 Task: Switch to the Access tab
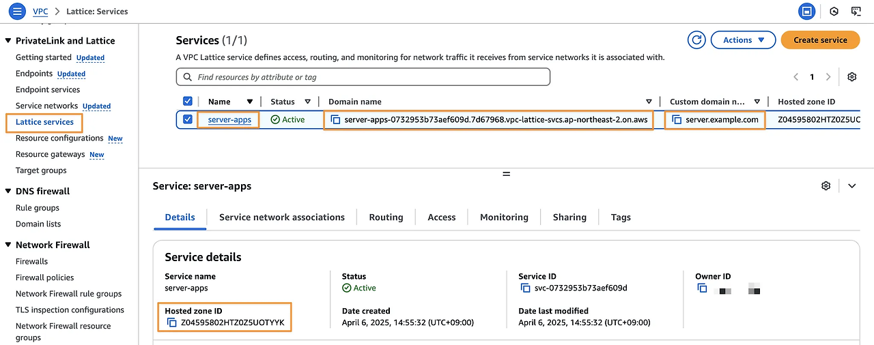[x=442, y=217]
